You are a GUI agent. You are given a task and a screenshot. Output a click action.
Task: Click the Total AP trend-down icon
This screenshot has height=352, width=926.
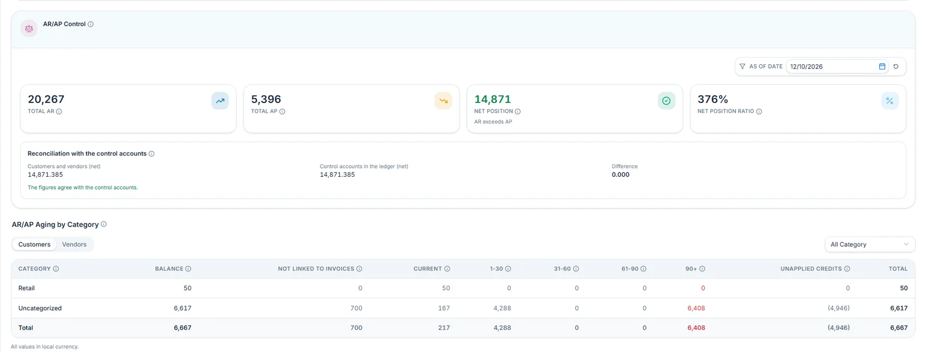click(x=443, y=101)
